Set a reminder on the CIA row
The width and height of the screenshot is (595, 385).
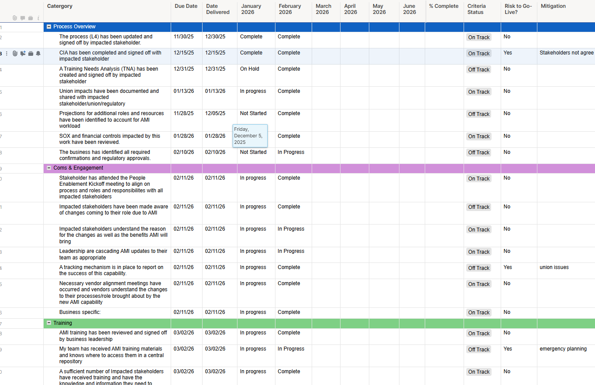pos(38,54)
